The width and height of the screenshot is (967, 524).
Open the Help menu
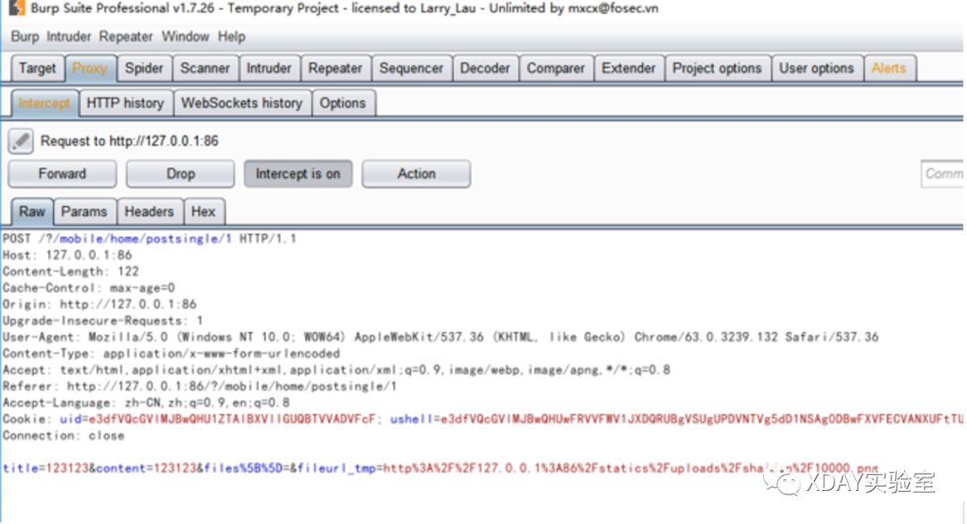[231, 37]
